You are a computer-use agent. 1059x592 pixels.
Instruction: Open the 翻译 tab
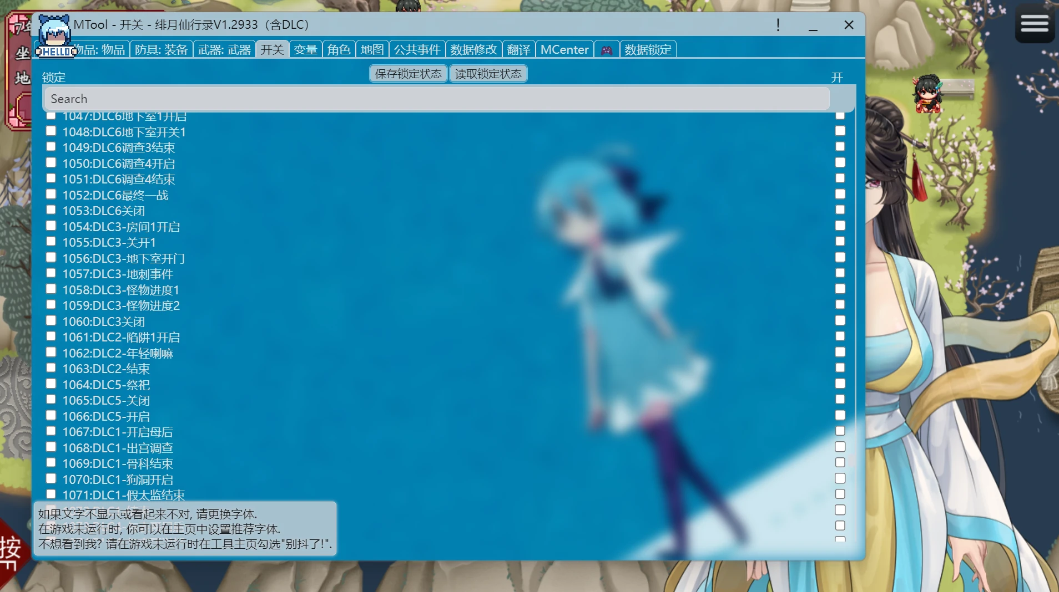pos(519,50)
